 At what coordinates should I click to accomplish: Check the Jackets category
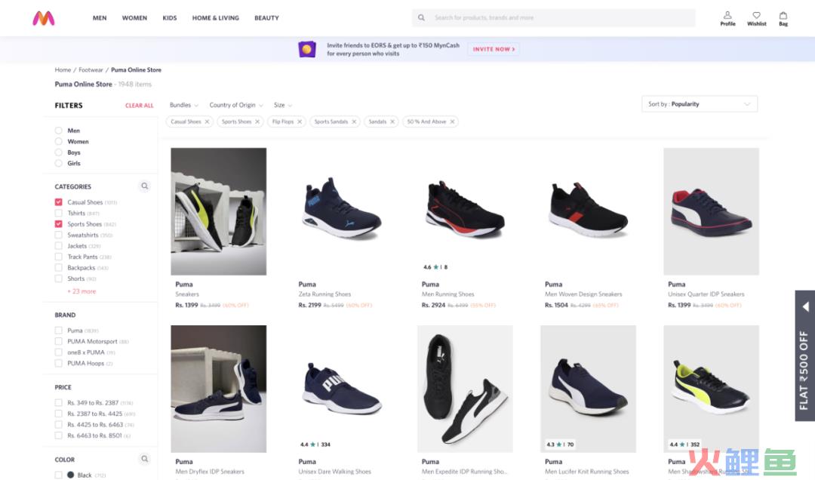point(59,246)
